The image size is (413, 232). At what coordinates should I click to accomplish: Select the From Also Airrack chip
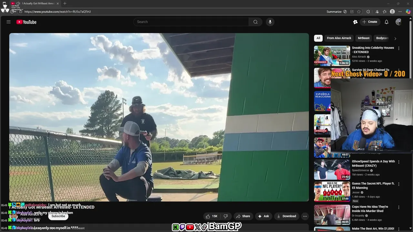[x=339, y=38]
